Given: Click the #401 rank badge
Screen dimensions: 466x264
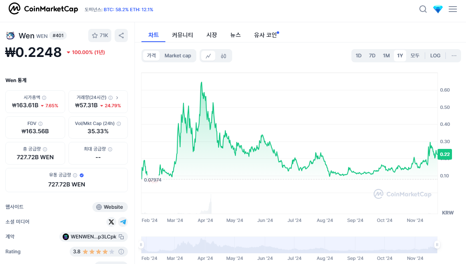Looking at the screenshot, I should pos(58,35).
